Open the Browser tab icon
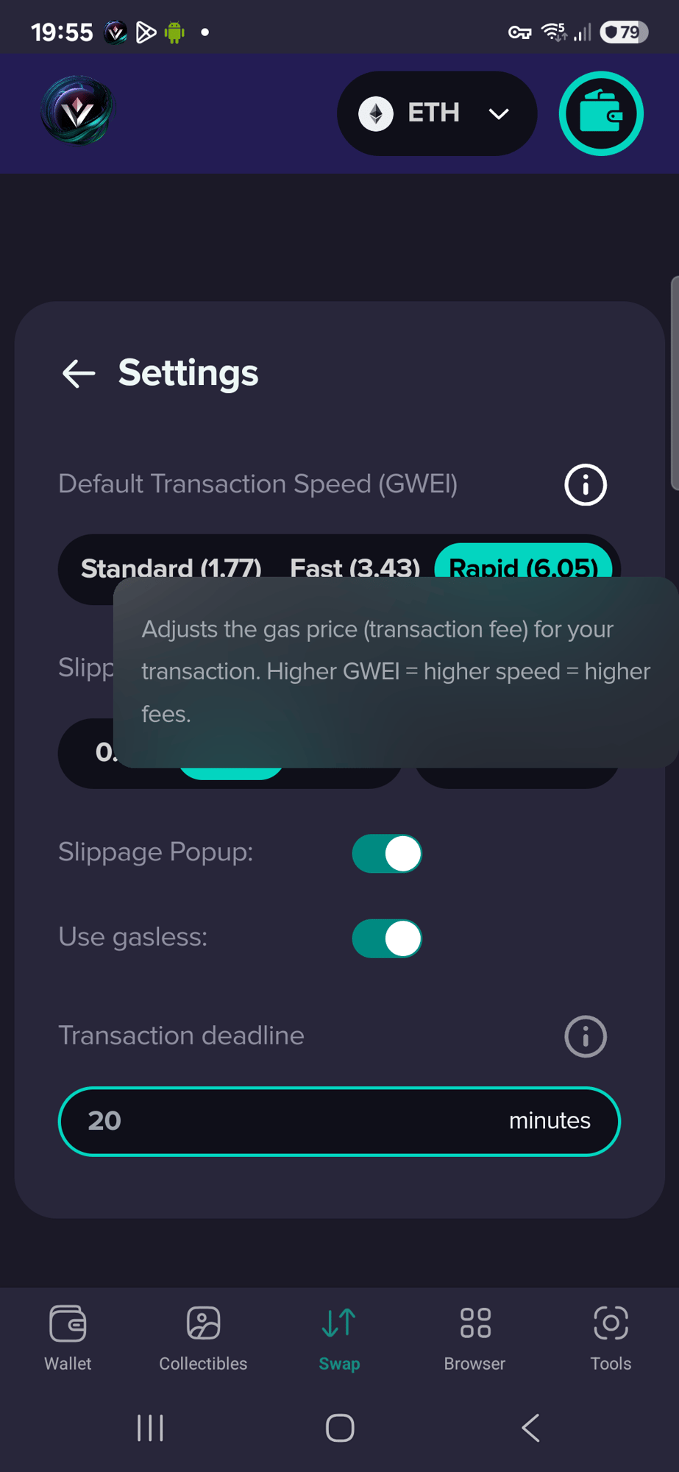The image size is (679, 1472). (475, 1323)
